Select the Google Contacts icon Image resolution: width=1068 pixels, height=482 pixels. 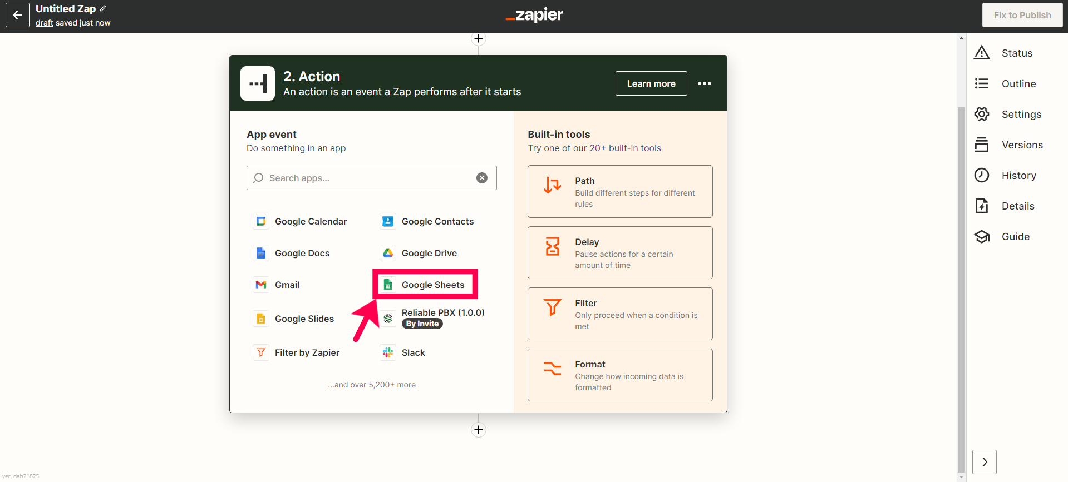[388, 221]
